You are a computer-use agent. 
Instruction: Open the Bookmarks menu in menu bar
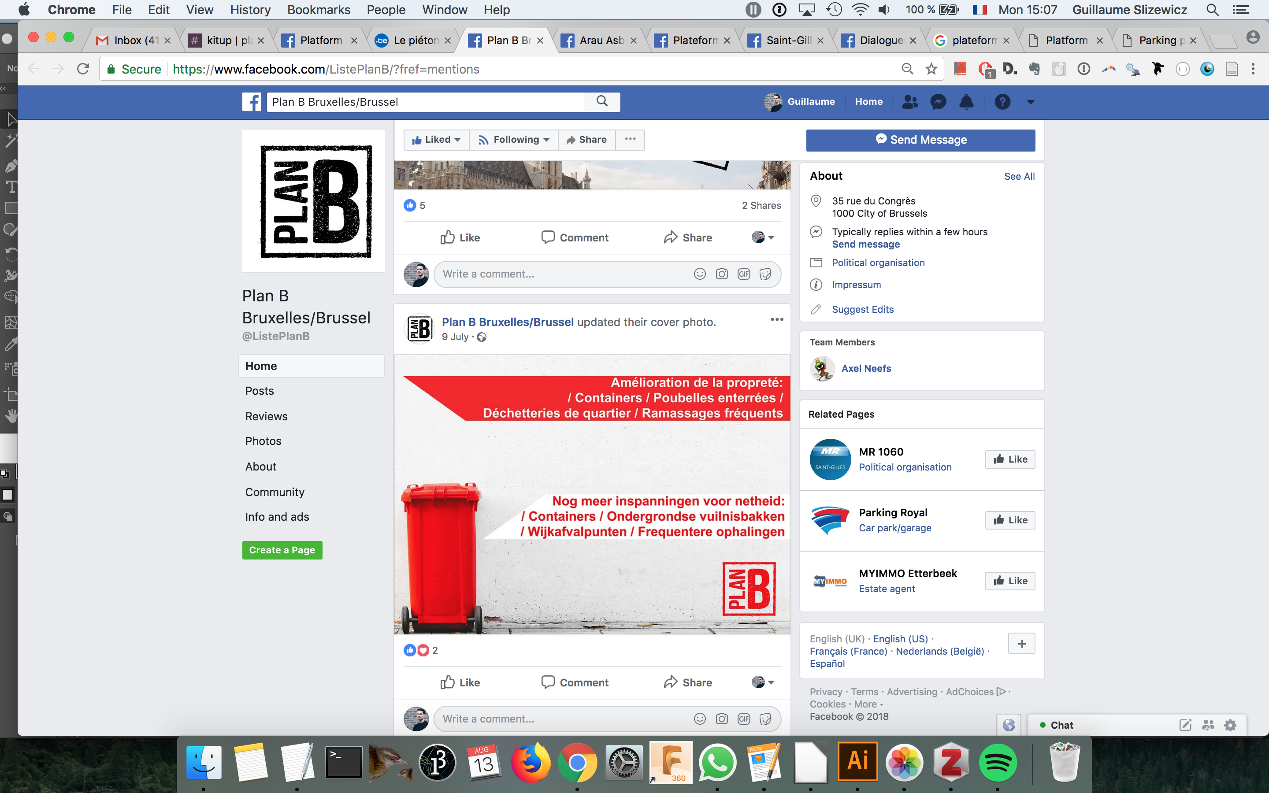tap(318, 9)
